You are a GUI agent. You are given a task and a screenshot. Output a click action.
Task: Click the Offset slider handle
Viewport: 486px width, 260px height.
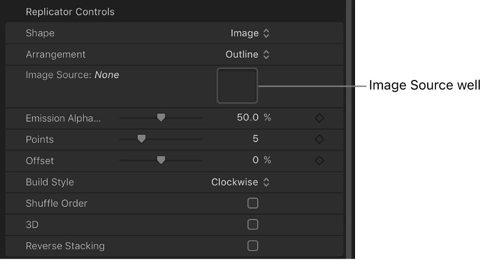click(x=161, y=160)
